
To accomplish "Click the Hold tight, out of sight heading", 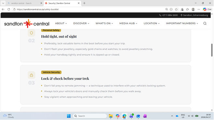I will click(x=59, y=36).
